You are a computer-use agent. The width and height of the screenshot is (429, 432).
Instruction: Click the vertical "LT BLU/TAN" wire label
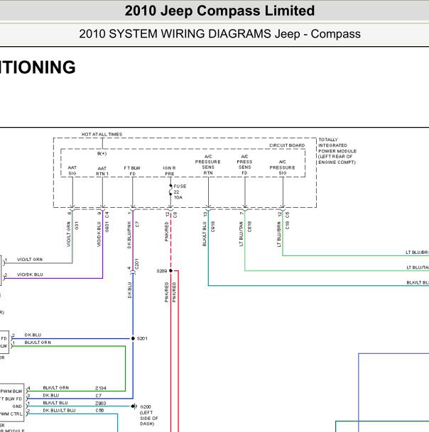point(241,234)
